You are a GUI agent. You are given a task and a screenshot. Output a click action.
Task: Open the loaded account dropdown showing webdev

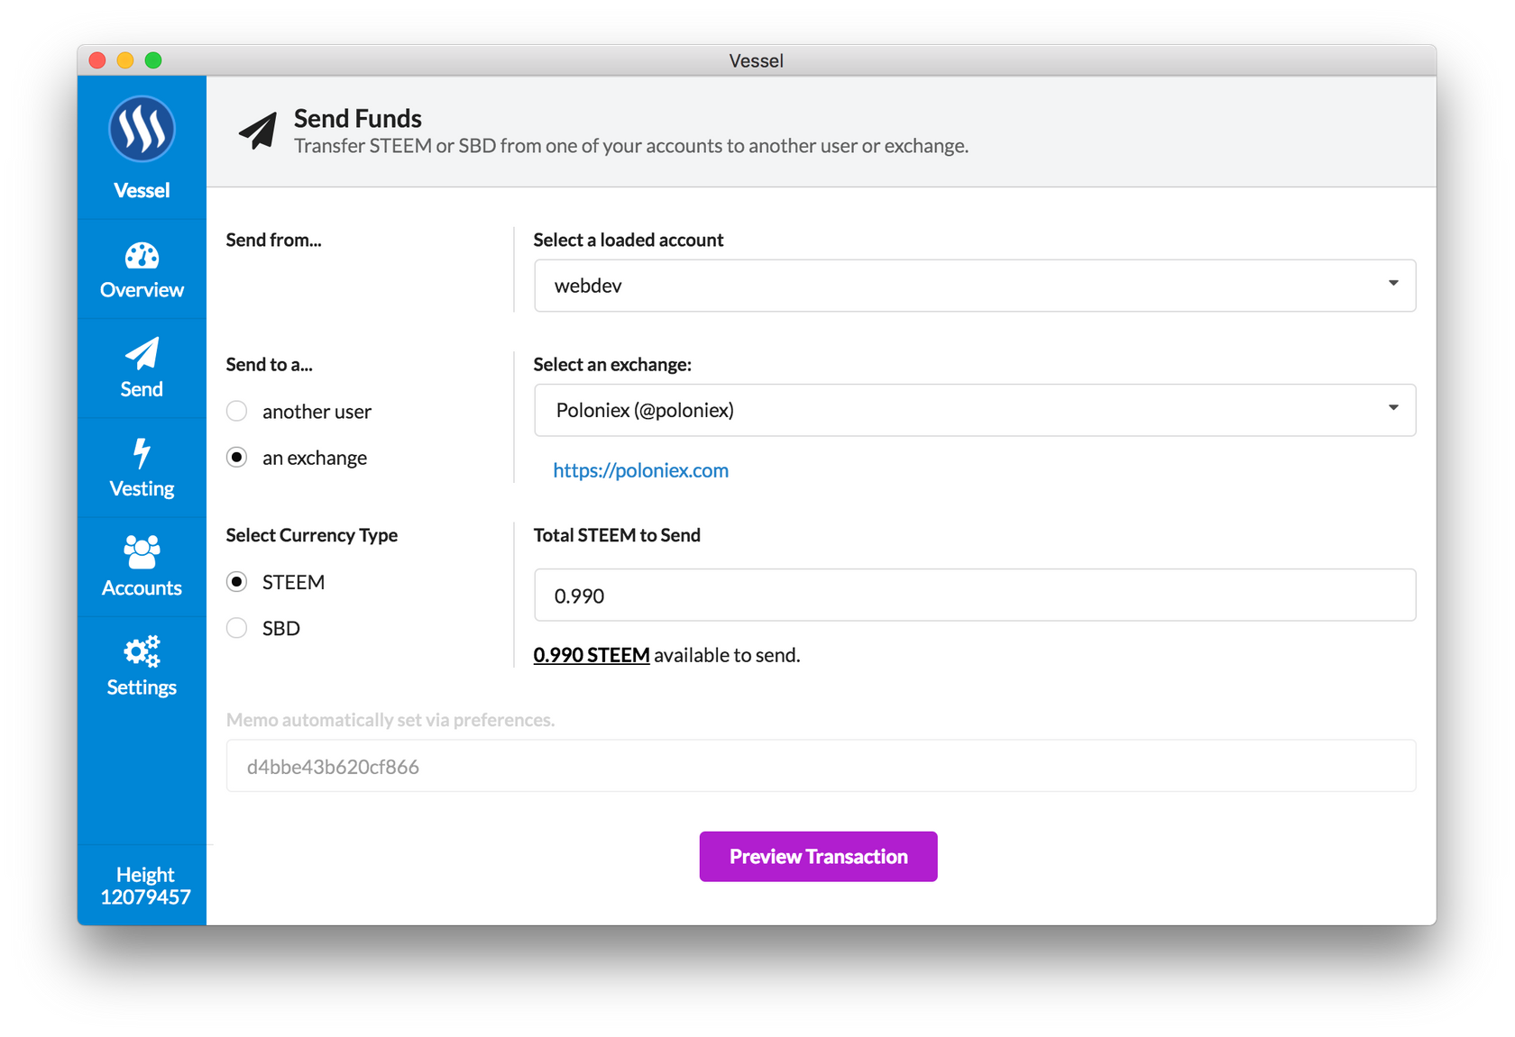(974, 286)
